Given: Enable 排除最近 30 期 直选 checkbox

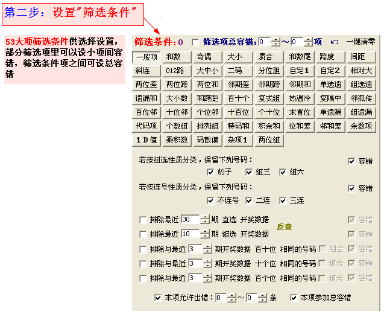Looking at the screenshot, I should click(x=143, y=220).
